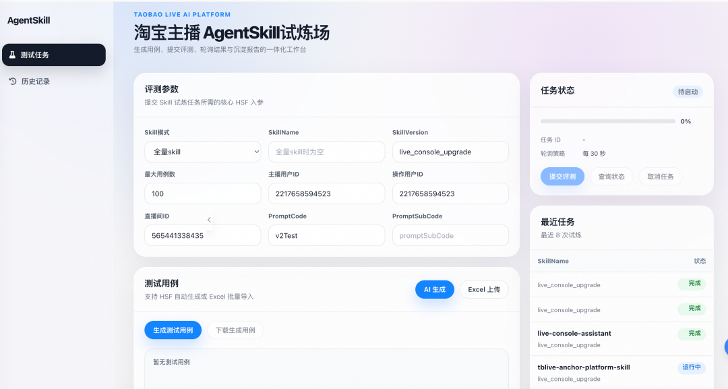
Task: Click the 操作用户ID input field
Action: point(450,193)
